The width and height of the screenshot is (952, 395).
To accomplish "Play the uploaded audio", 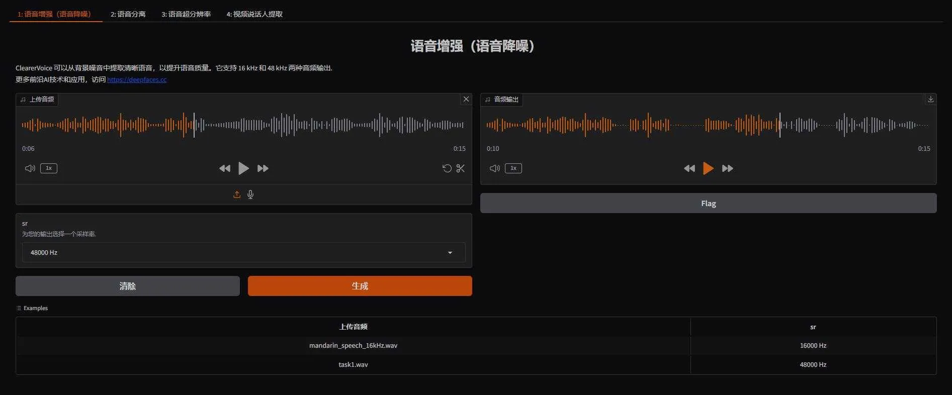I will 243,168.
